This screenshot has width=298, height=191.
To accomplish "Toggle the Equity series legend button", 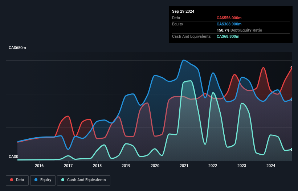I will click(43, 180).
